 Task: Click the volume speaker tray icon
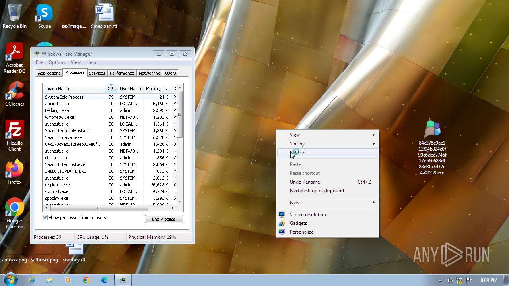pos(449,280)
